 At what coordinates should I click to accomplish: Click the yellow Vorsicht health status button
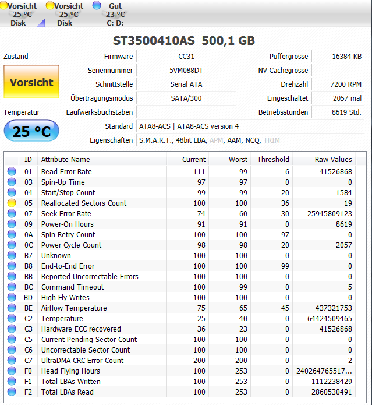tap(31, 82)
